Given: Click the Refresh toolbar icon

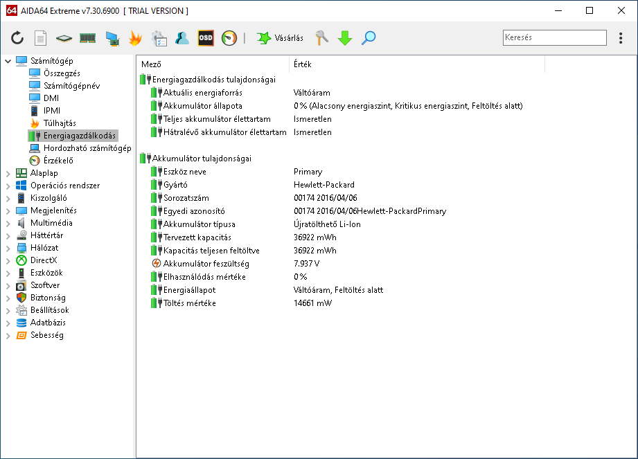Looking at the screenshot, I should (17, 38).
